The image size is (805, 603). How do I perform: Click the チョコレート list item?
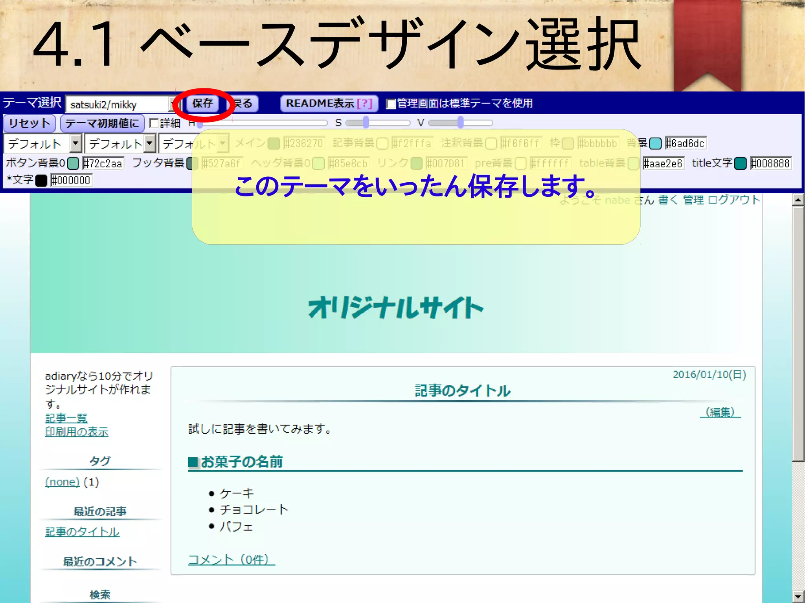pyautogui.click(x=254, y=510)
